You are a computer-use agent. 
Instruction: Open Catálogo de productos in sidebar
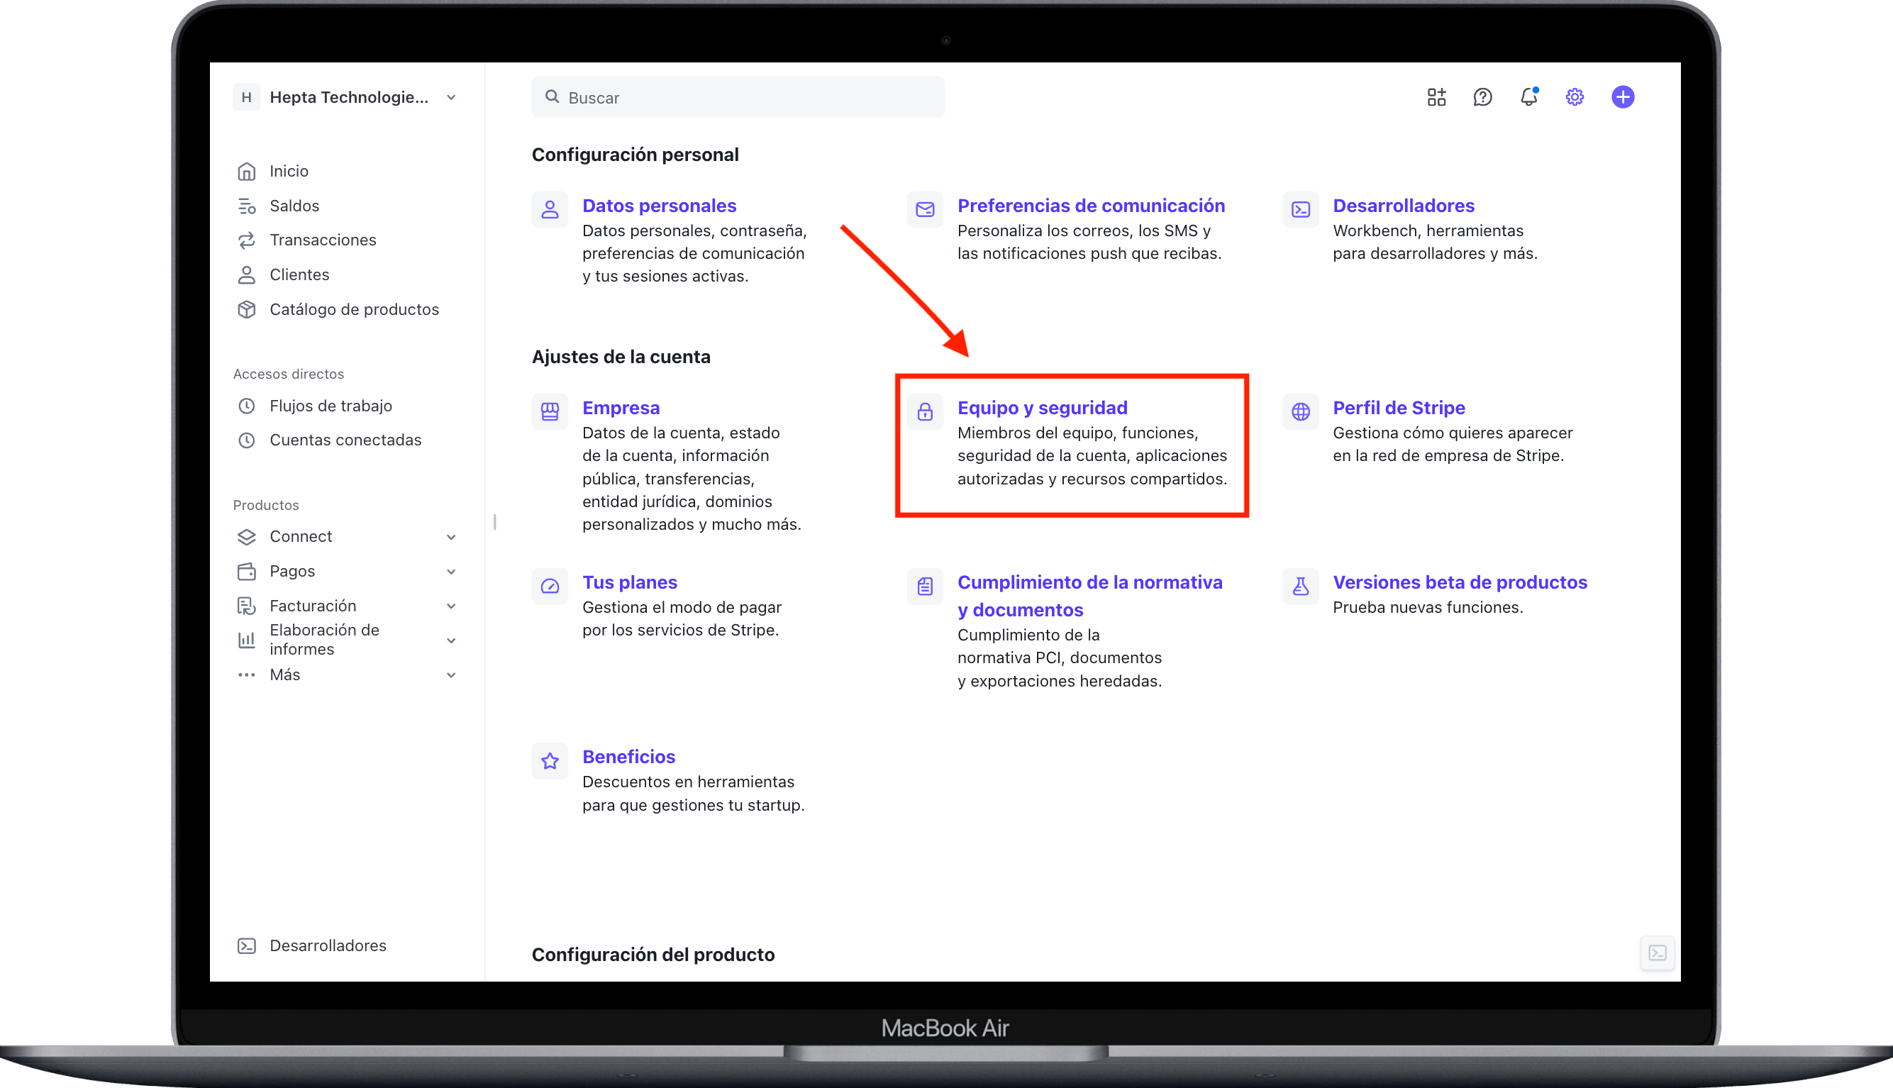coord(353,309)
